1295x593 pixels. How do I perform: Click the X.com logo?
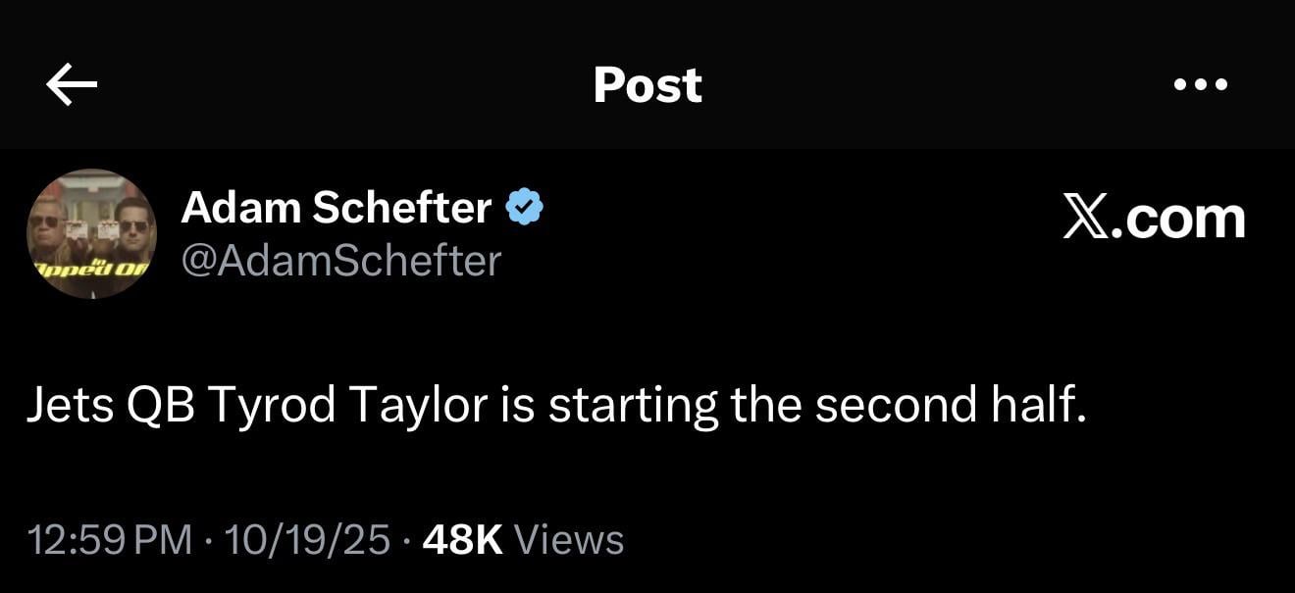[1153, 220]
